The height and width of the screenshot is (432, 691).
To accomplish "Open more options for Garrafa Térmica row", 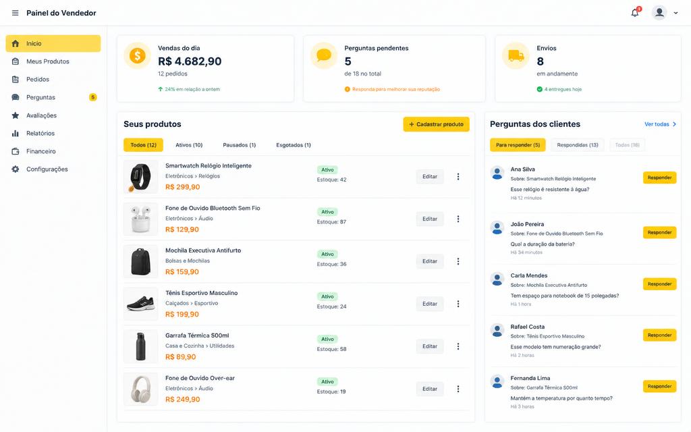I will click(458, 346).
